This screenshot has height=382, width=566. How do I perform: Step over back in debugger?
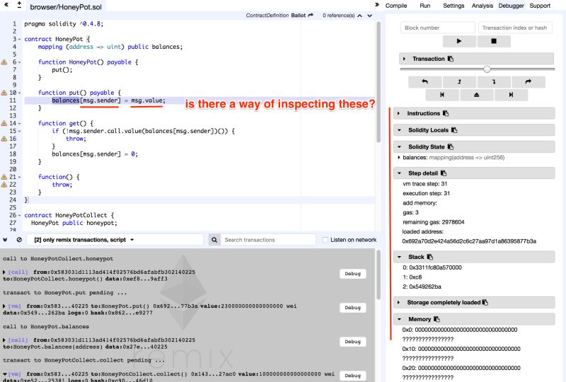(x=424, y=82)
